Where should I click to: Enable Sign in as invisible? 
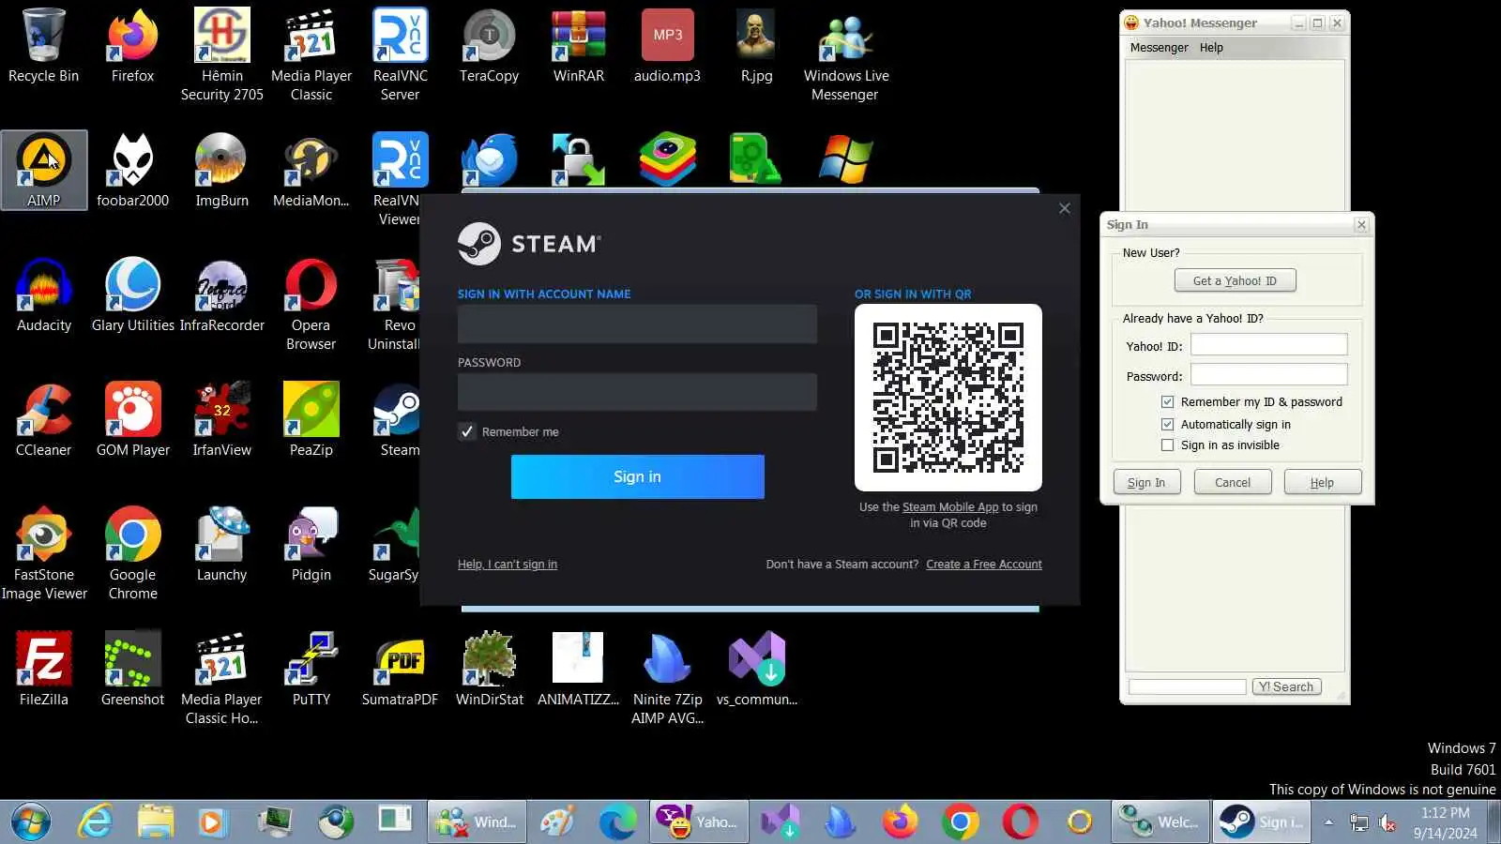[1167, 445]
